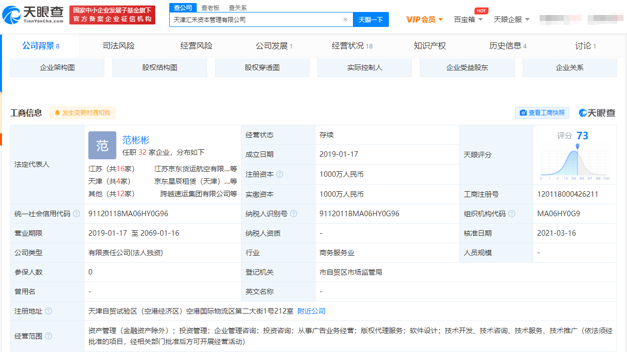The height and width of the screenshot is (352, 627).
Task: Open the 知识产权 tab
Action: 429,46
